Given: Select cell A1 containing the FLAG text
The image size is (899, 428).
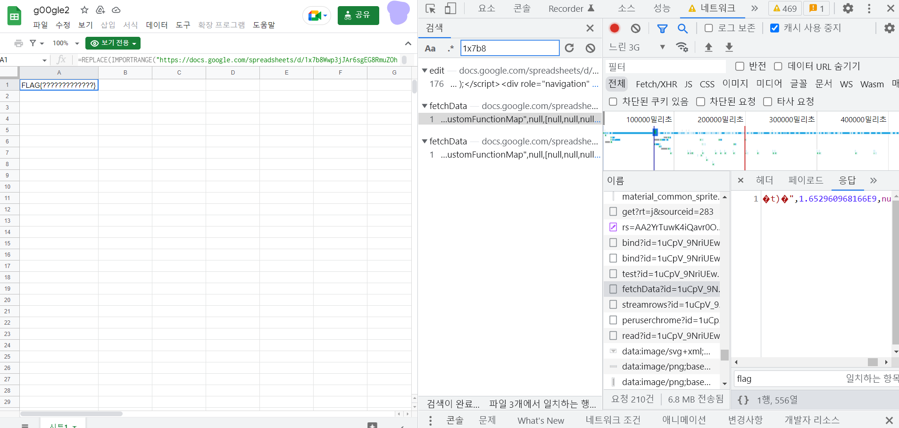Looking at the screenshot, I should (59, 85).
